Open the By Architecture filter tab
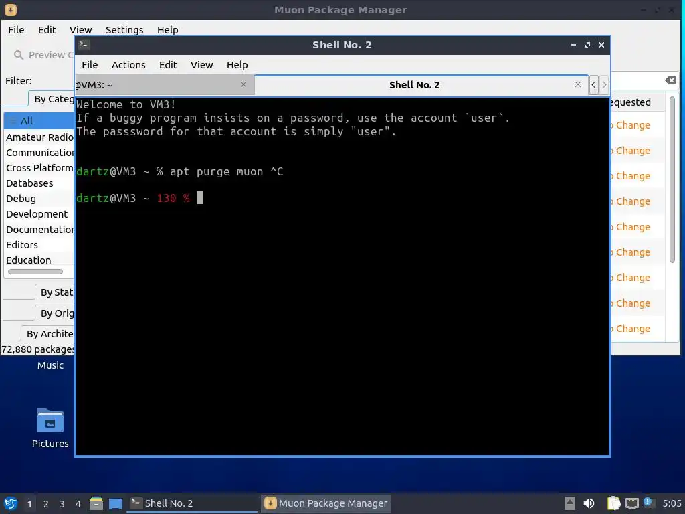 point(48,334)
